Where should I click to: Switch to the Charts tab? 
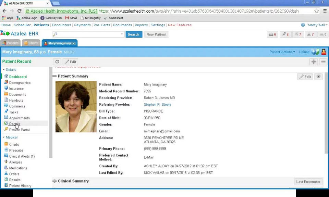coord(31,43)
